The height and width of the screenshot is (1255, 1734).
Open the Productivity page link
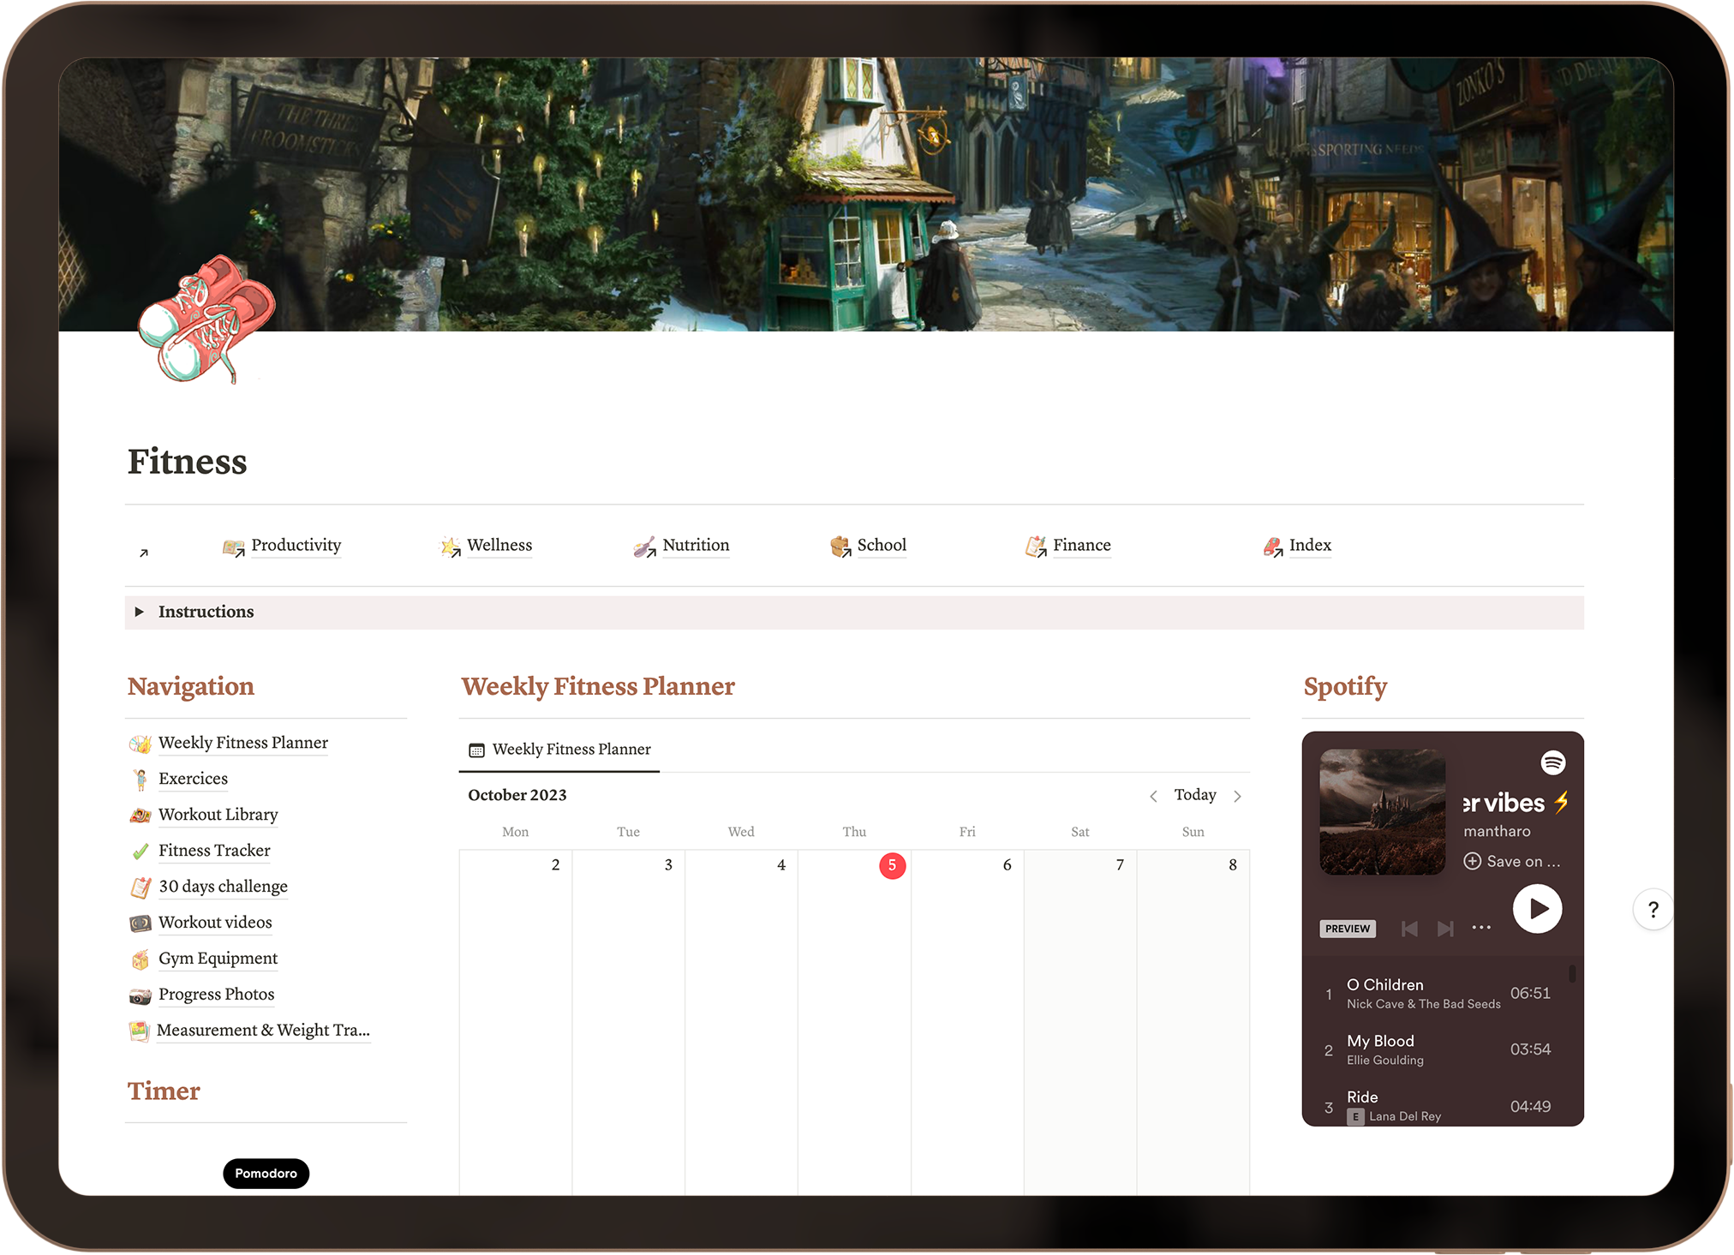tap(296, 546)
